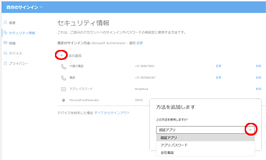
Task: Click 変更 next to default sign-in method
Action: (140, 43)
